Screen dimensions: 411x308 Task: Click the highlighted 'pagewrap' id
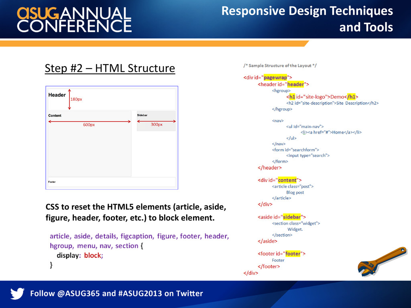tap(275, 77)
